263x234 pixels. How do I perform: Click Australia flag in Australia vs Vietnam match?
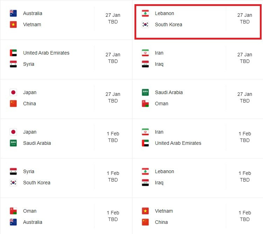13,13
